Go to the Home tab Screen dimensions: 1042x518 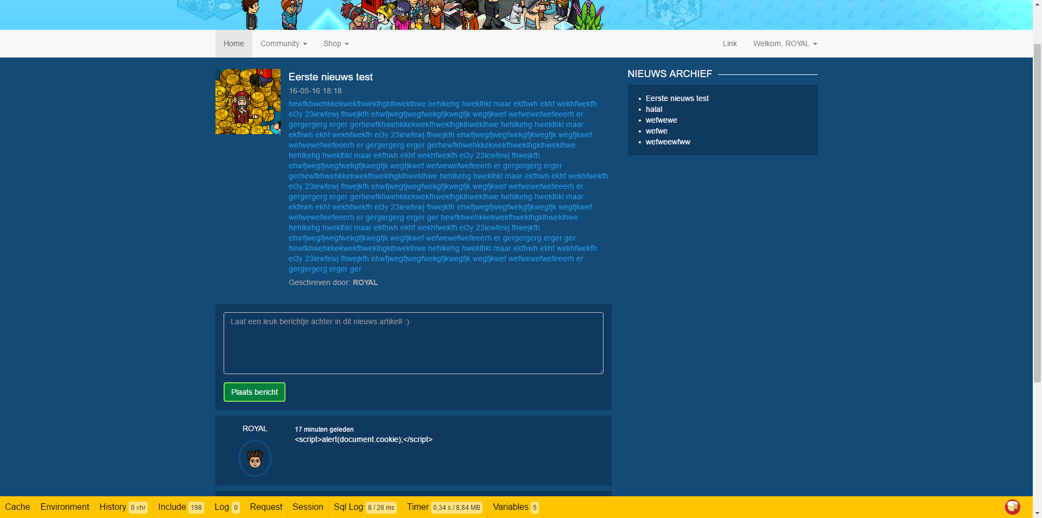click(x=234, y=43)
